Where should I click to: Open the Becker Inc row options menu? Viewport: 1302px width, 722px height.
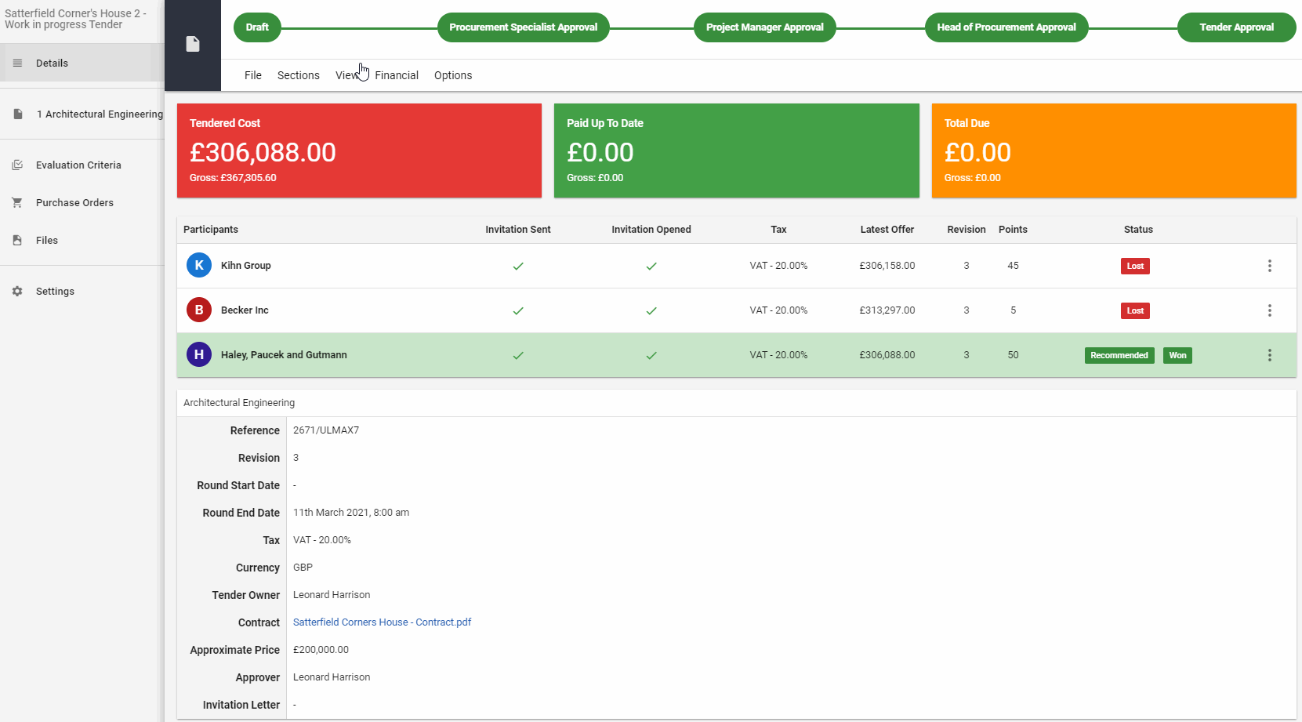1269,310
